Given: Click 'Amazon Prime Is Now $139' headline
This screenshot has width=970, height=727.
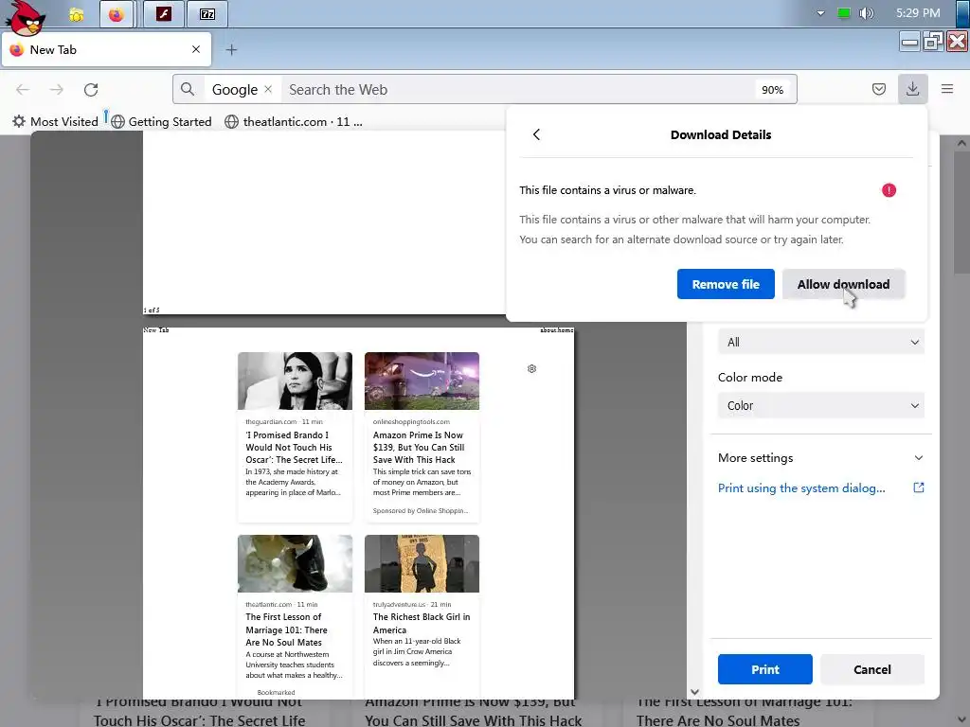Looking at the screenshot, I should (419, 448).
